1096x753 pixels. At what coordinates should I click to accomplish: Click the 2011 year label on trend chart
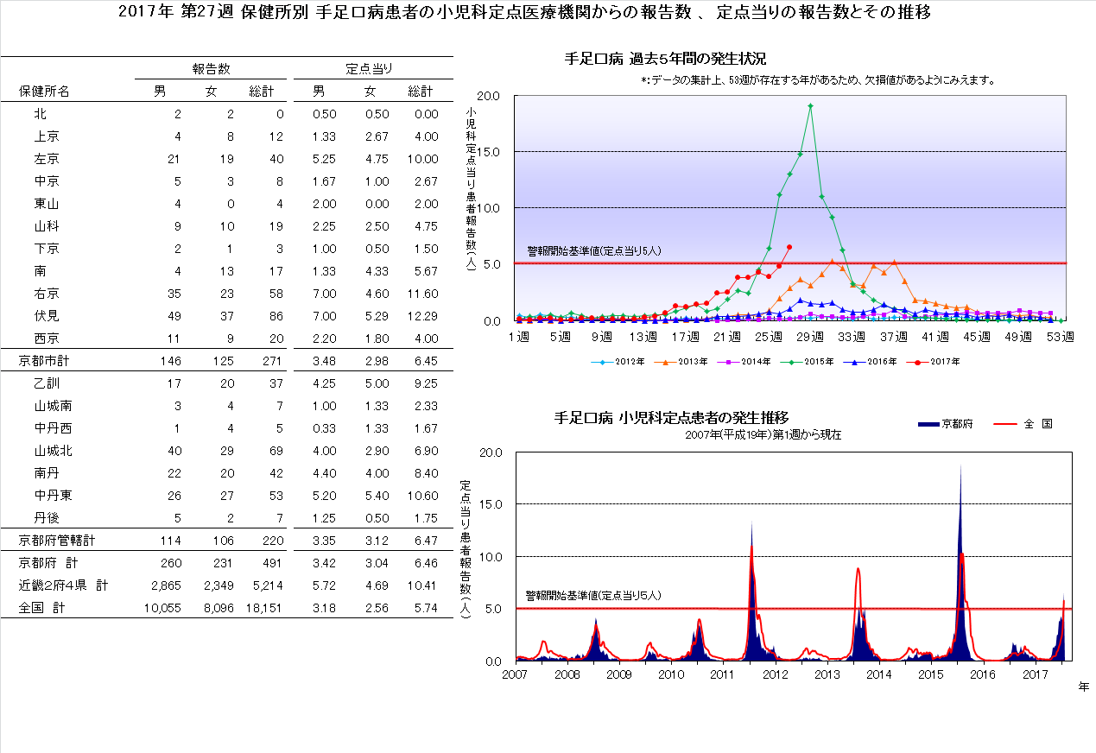[723, 674]
